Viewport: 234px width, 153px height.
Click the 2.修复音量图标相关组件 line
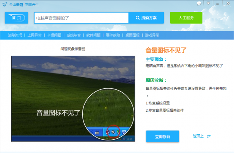[x=165, y=110]
